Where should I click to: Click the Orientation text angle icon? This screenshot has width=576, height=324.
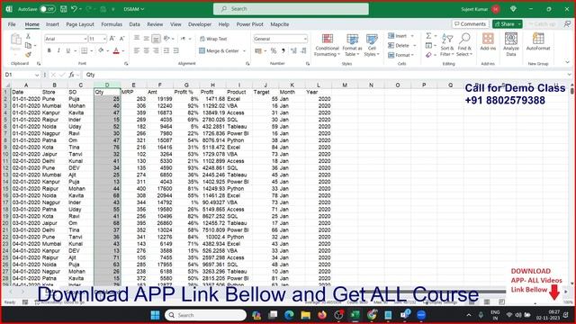[166, 38]
